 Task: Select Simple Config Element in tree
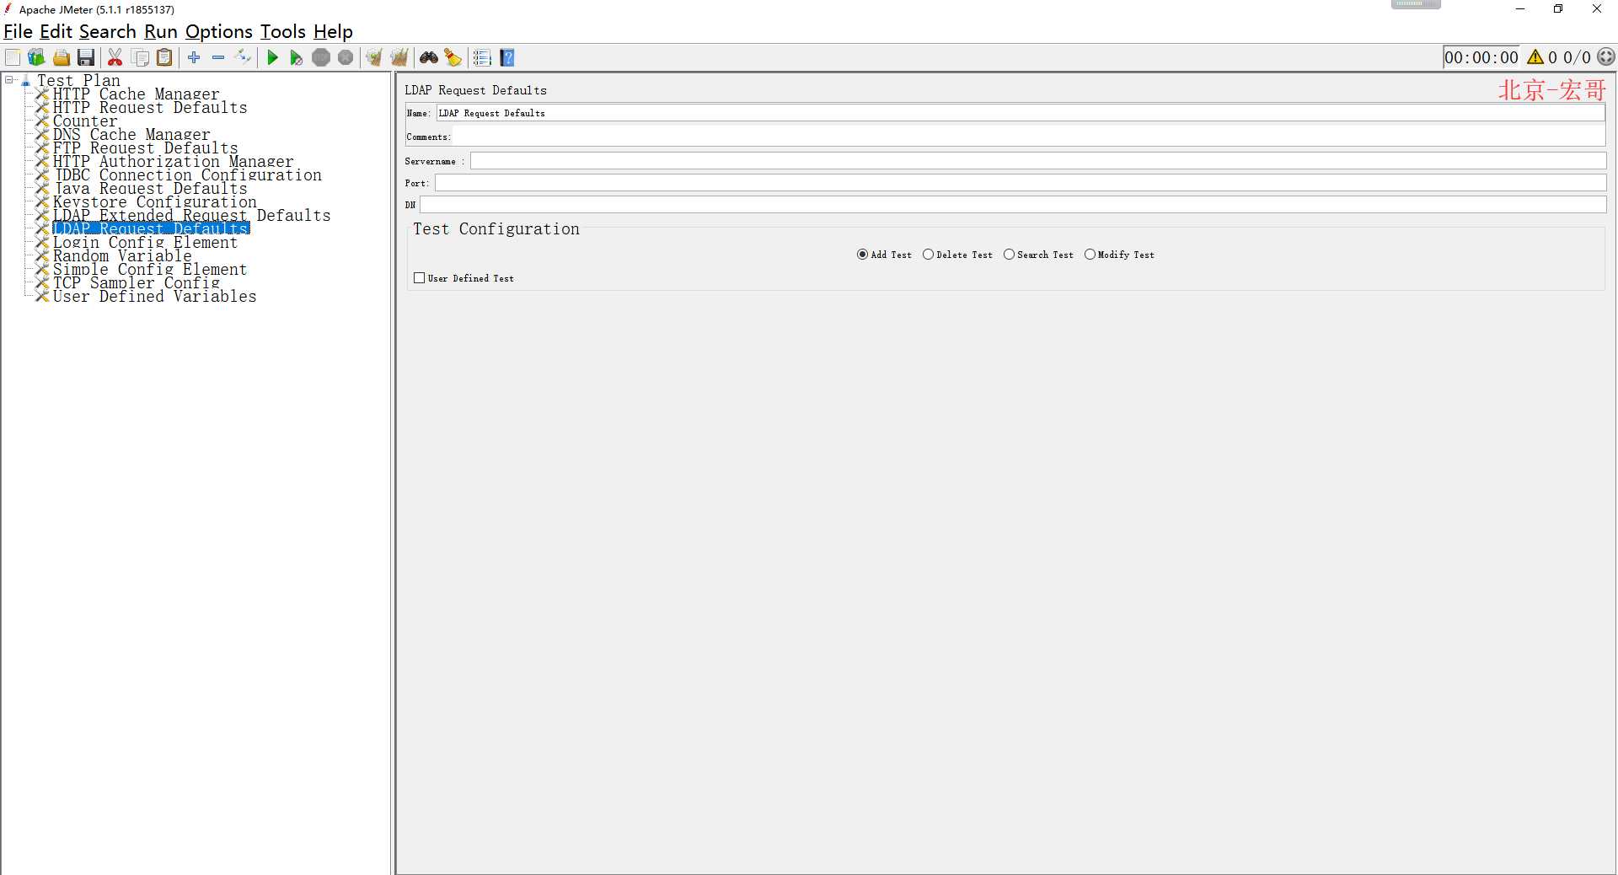150,270
